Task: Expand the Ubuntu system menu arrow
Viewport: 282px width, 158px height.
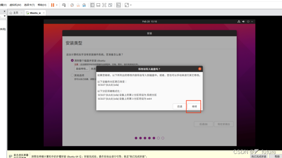Action: [x=252, y=21]
